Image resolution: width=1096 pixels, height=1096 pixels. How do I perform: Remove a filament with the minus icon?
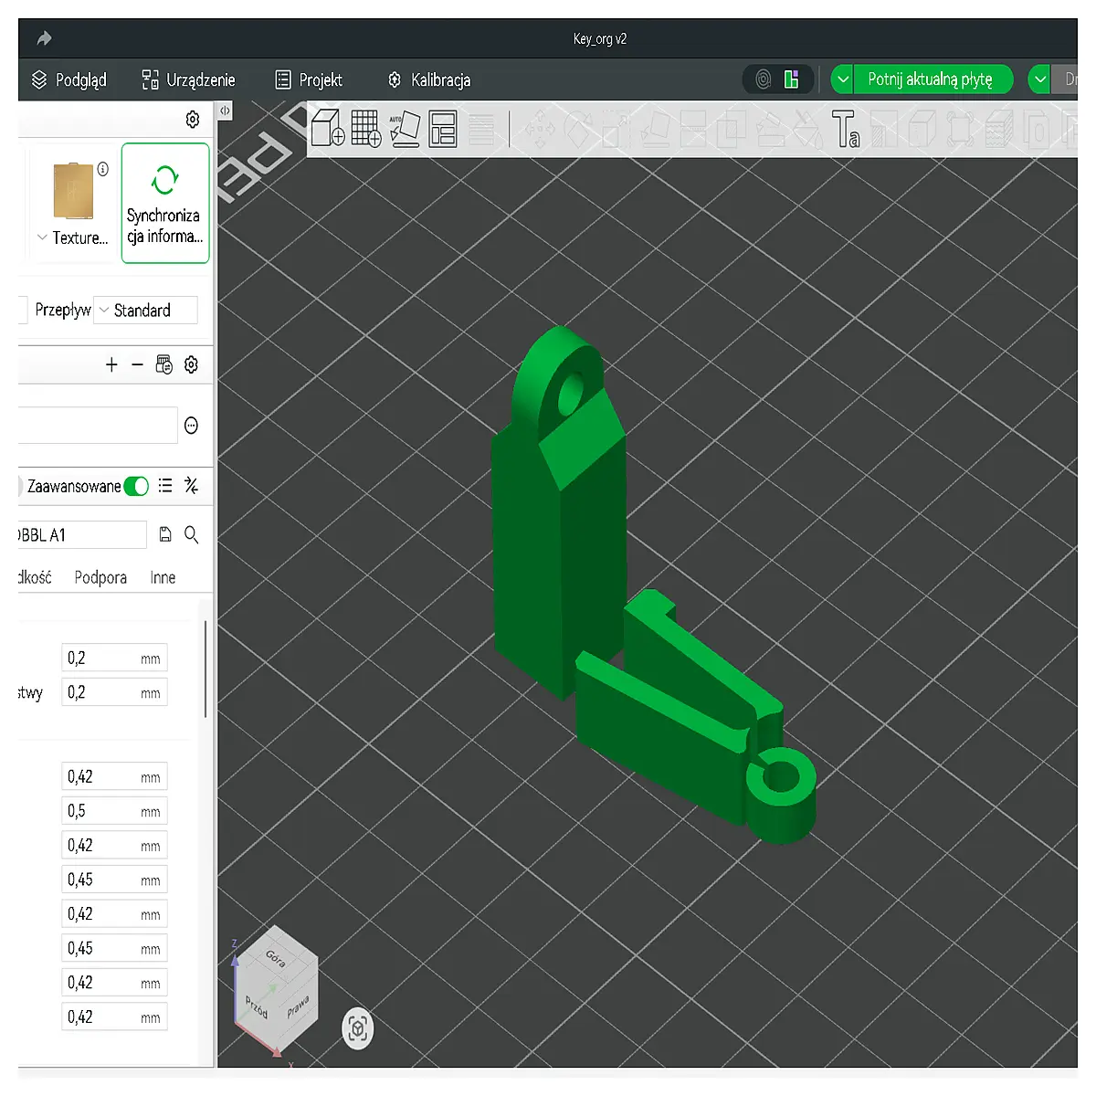pos(137,365)
